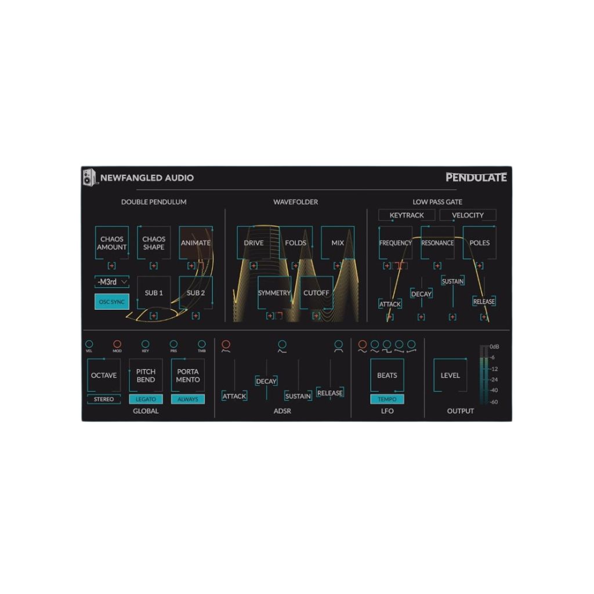
Task: Select the falling ramp LFO waveform
Action: pyautogui.click(x=399, y=346)
